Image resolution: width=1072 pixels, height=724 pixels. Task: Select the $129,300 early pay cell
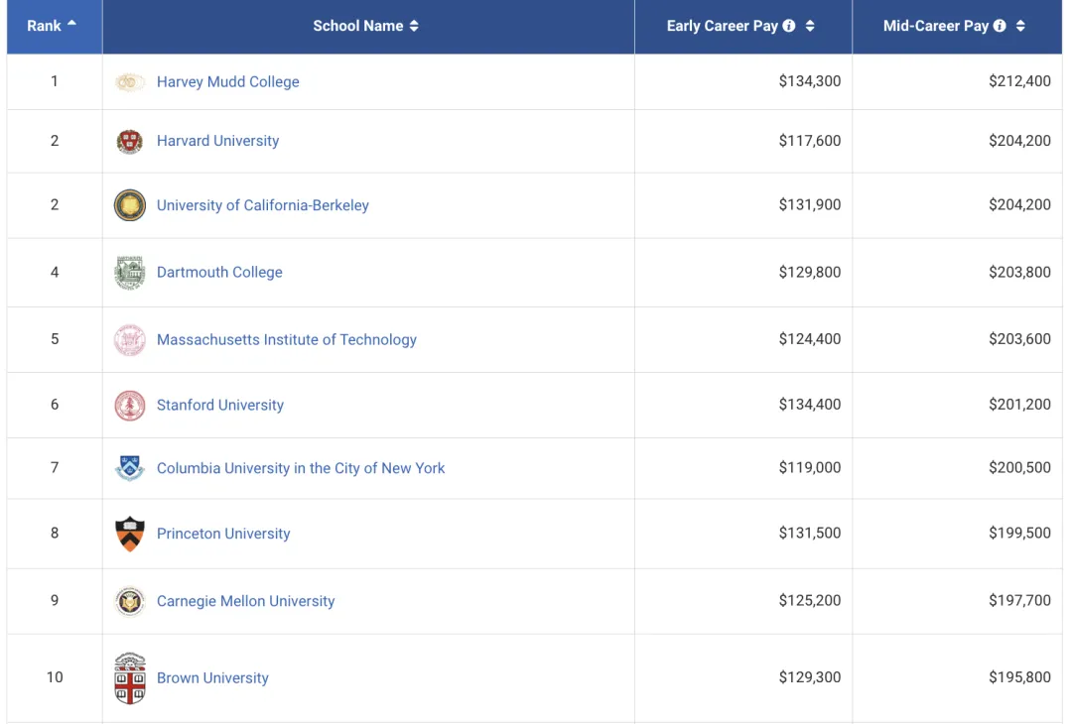click(x=743, y=677)
